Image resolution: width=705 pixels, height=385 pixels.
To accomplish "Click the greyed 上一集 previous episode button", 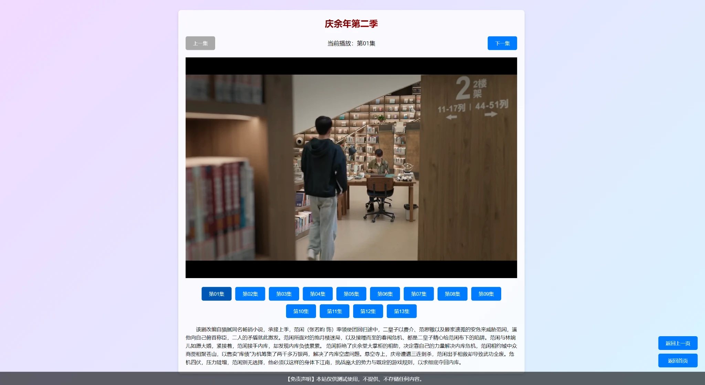I will coord(200,43).
